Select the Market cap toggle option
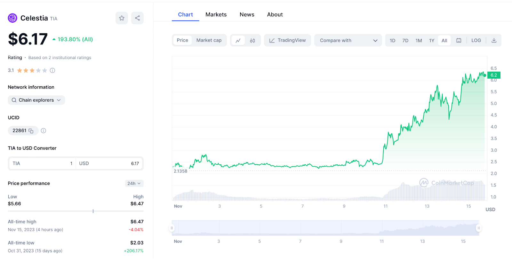The image size is (512, 259). (209, 40)
